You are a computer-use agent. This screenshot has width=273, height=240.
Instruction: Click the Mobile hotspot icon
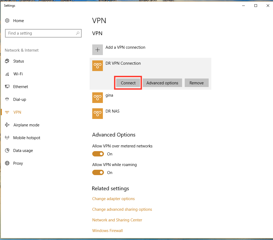7,138
